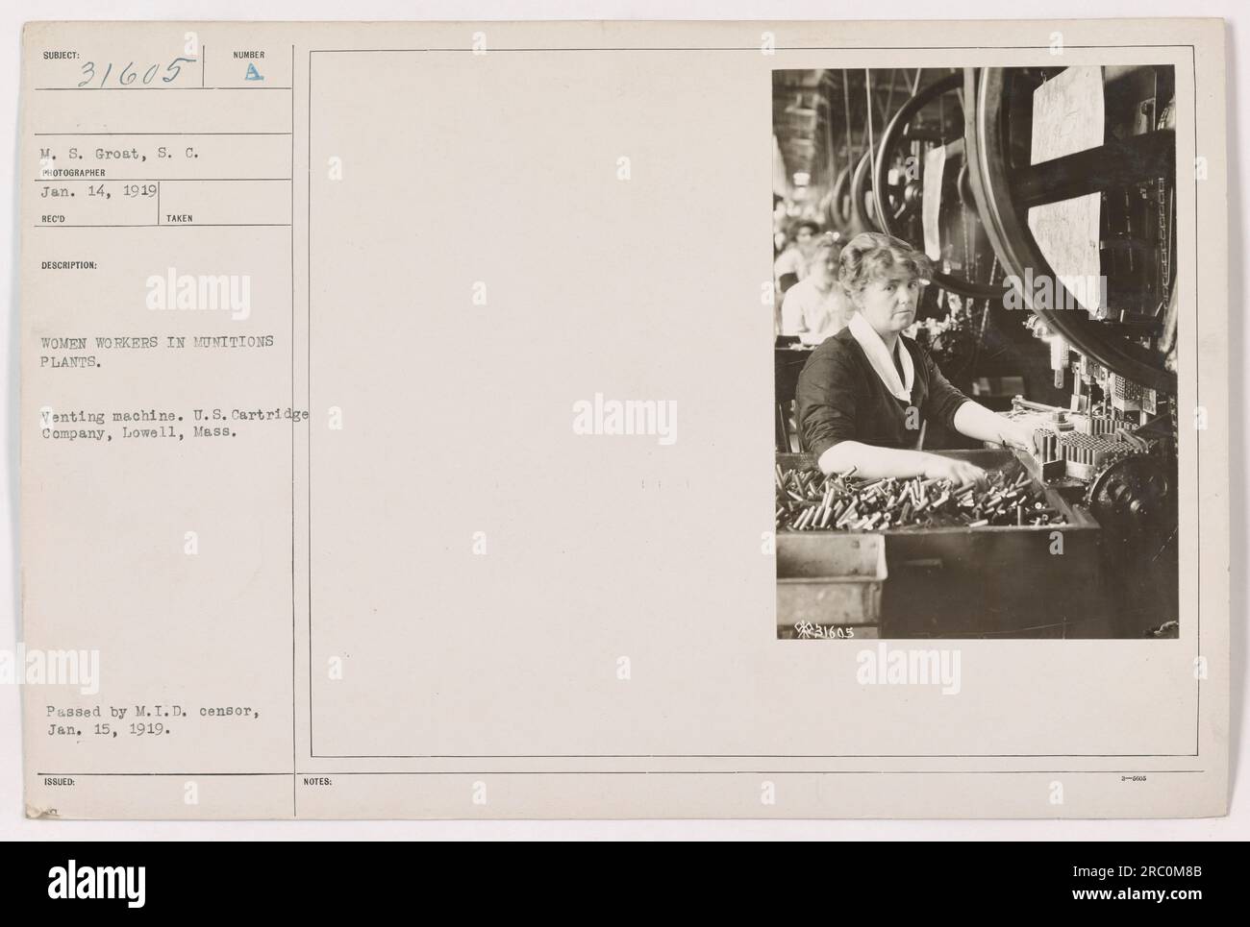This screenshot has height=927, width=1250.
Task: Click the center alamy watermark
Action: coord(625,419)
